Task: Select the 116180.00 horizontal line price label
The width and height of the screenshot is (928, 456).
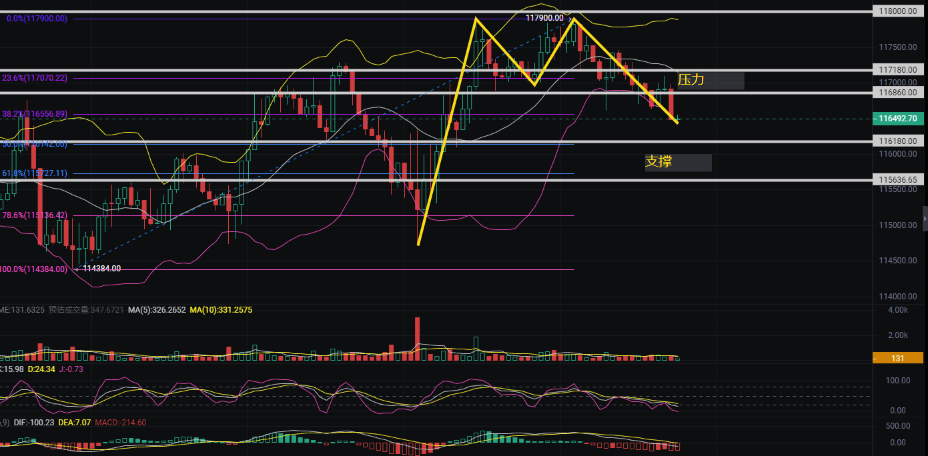Action: [x=899, y=142]
